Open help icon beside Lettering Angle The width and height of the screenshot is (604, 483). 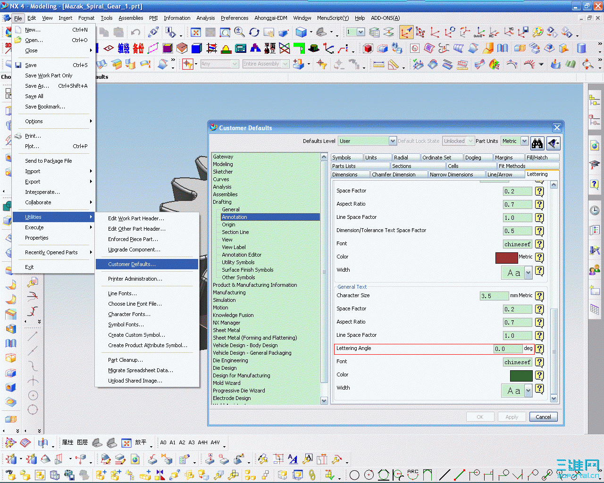pyautogui.click(x=539, y=349)
